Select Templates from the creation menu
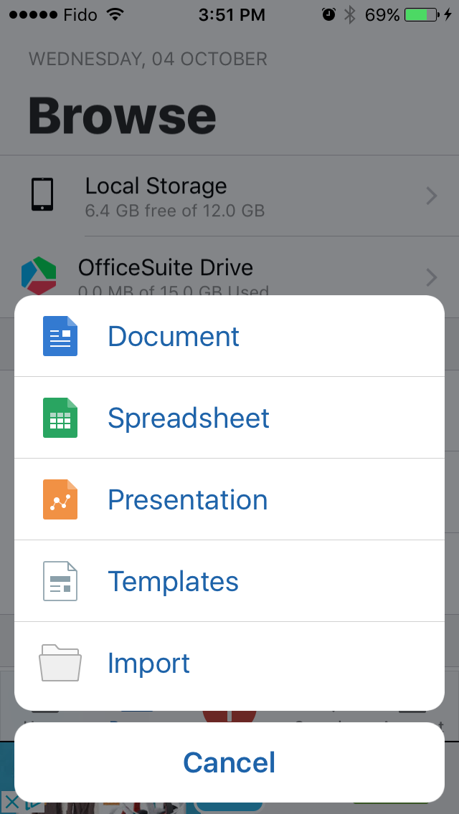Image resolution: width=459 pixels, height=814 pixels. coord(173,581)
